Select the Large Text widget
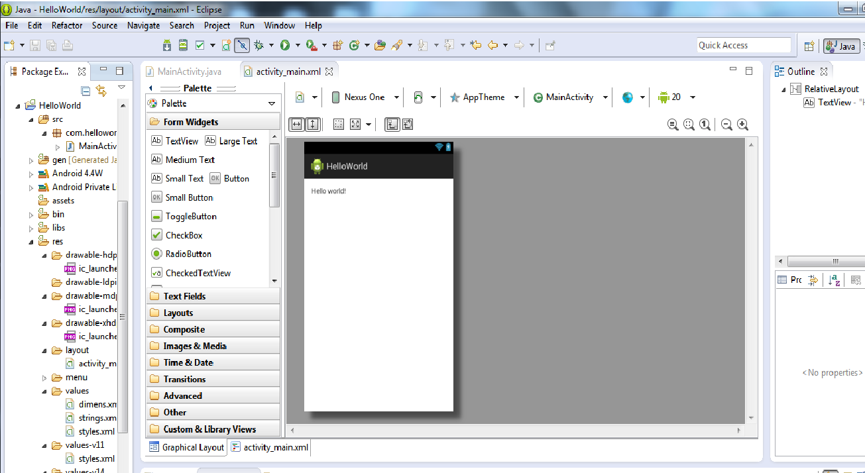This screenshot has height=473, width=865. point(231,140)
